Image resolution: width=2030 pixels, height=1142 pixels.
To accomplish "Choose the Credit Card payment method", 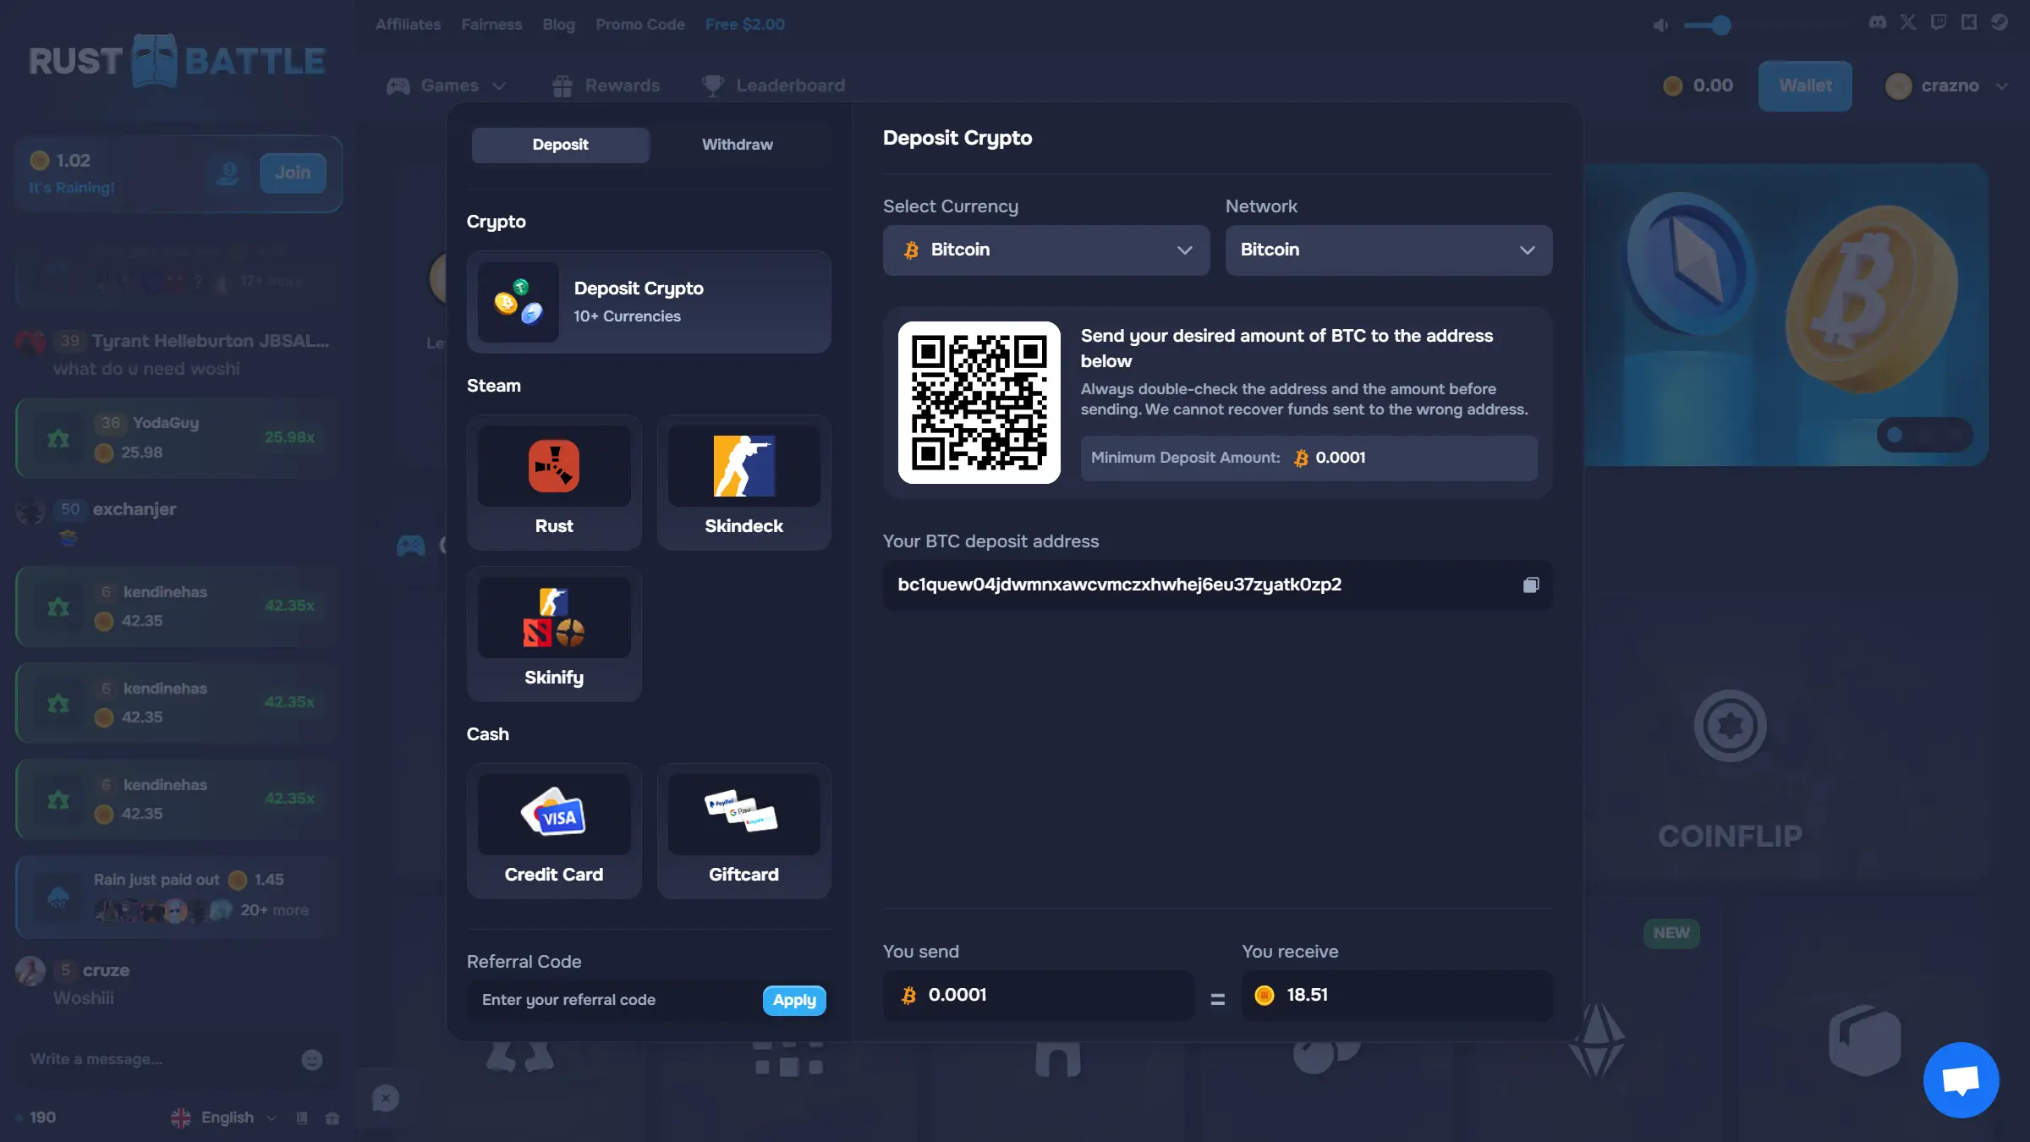I will tap(554, 831).
